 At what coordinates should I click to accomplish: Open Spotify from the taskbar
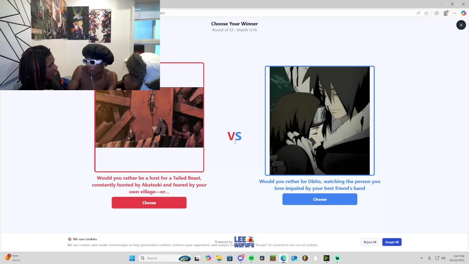click(x=251, y=258)
